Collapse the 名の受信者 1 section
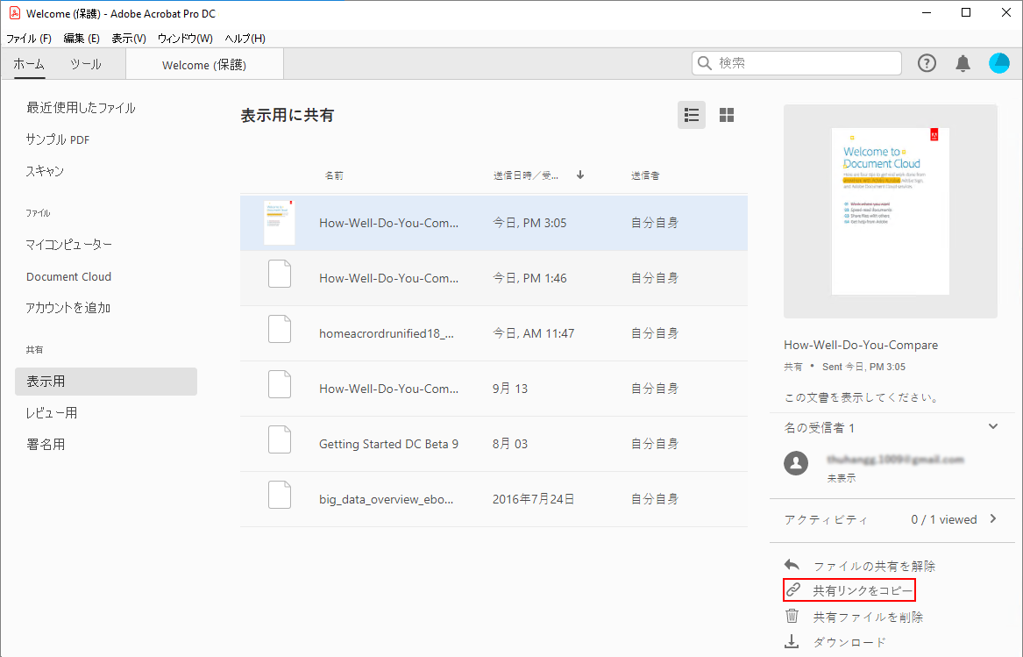The height and width of the screenshot is (657, 1023). point(993,426)
